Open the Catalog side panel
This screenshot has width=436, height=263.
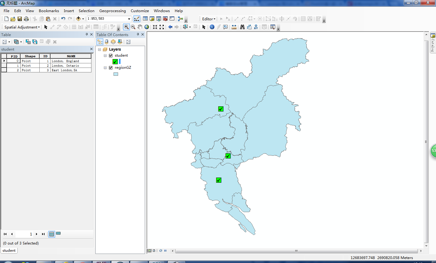433,43
